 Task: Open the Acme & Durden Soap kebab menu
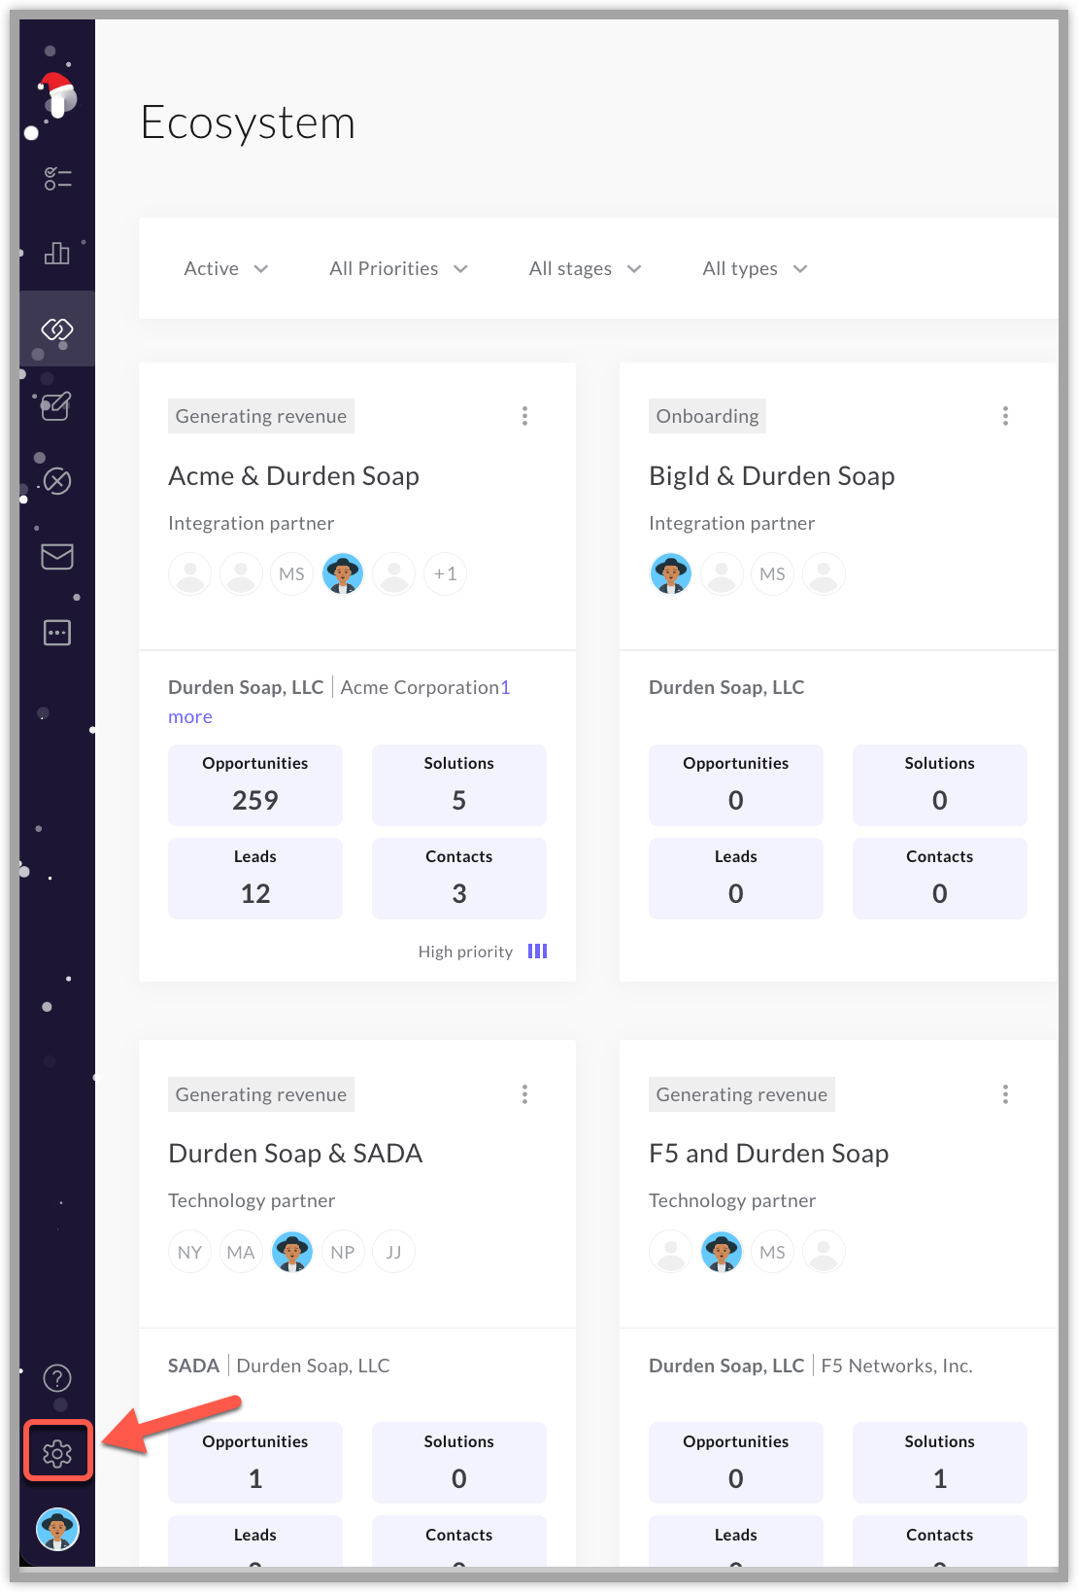coord(524,416)
